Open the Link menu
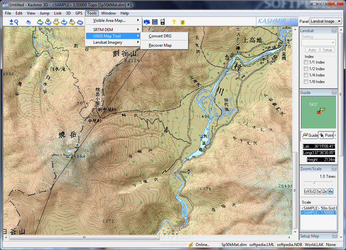 (58, 13)
